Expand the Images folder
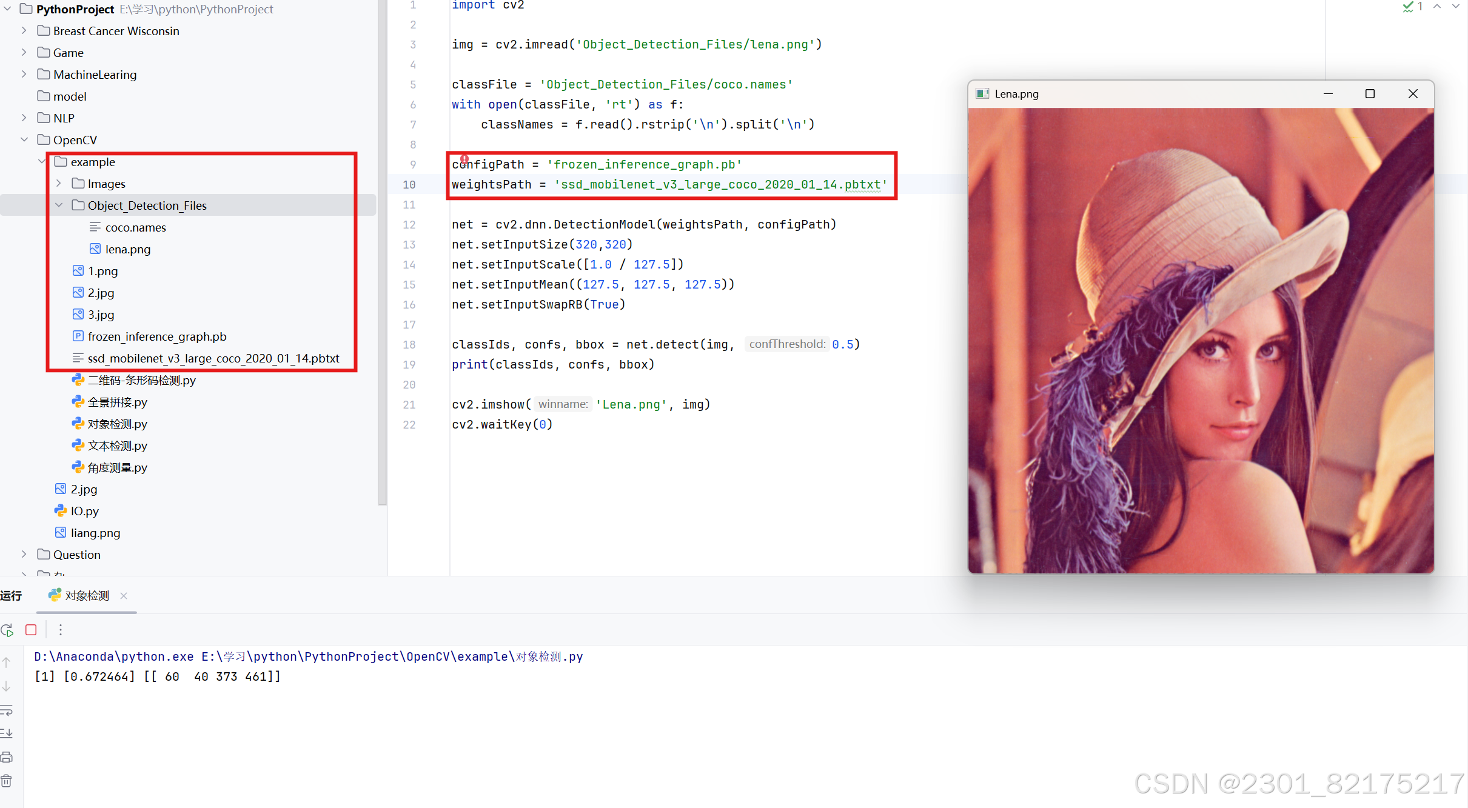The height and width of the screenshot is (808, 1468). (59, 183)
